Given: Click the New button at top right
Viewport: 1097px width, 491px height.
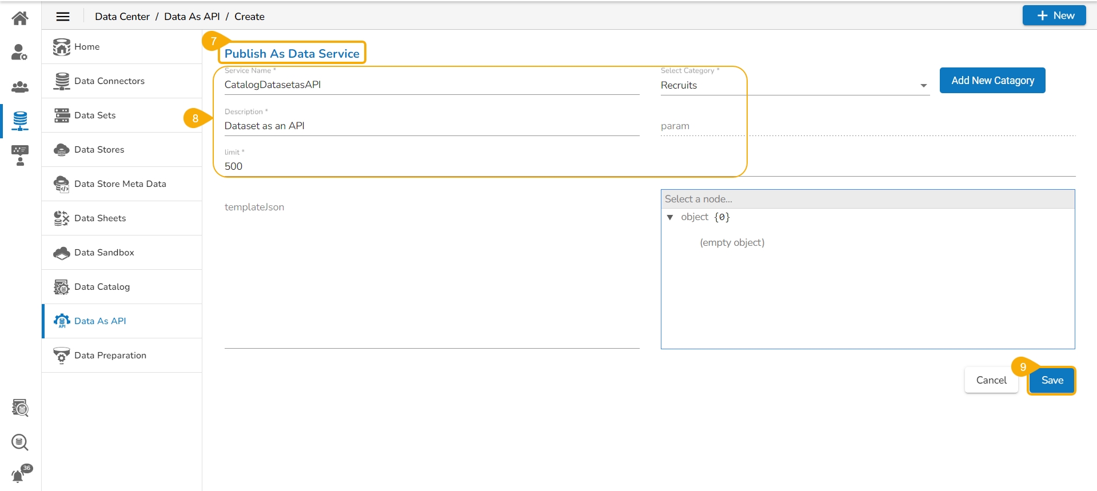Looking at the screenshot, I should coord(1054,15).
